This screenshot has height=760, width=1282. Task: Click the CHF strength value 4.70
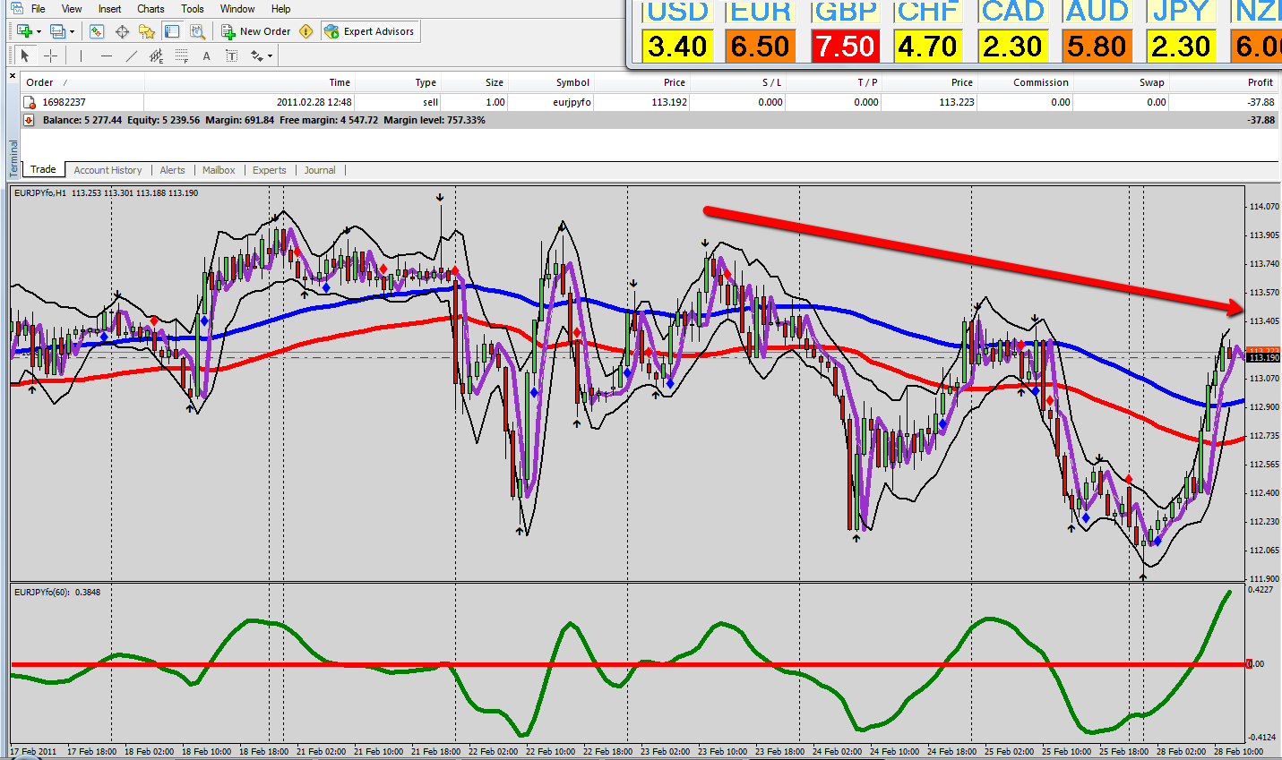pyautogui.click(x=928, y=47)
